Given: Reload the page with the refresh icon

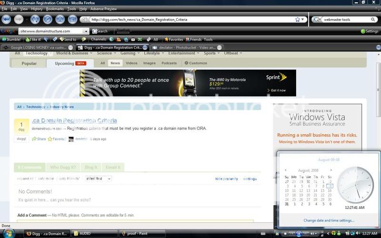Looking at the screenshot, I should [x=35, y=20].
